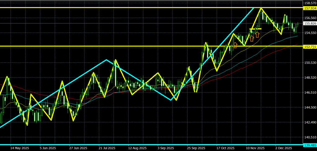Click the cyan 139.485 price label
The width and height of the screenshot is (317, 151).
(x=310, y=145)
